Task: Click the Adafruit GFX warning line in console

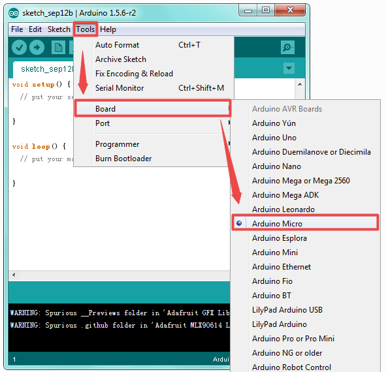Action: coord(120,313)
